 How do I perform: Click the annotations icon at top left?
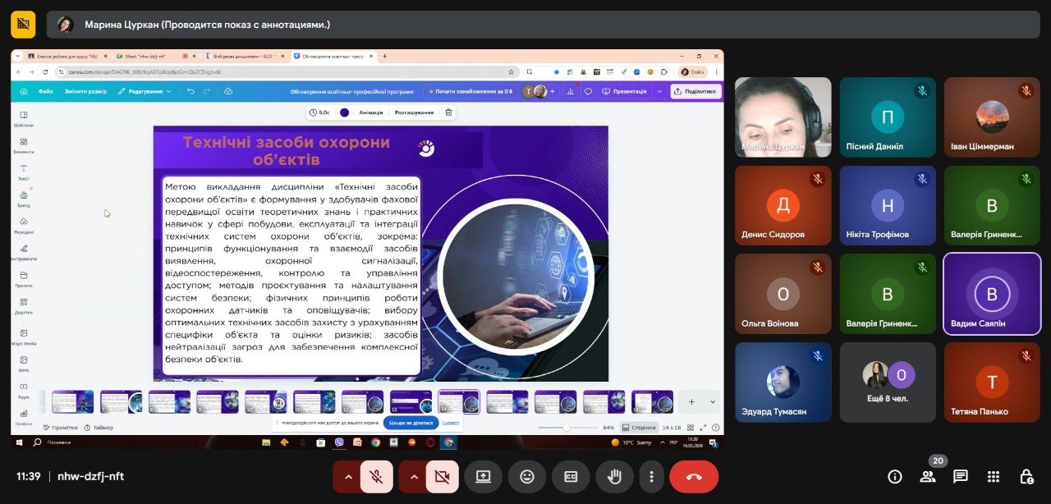[x=23, y=25]
